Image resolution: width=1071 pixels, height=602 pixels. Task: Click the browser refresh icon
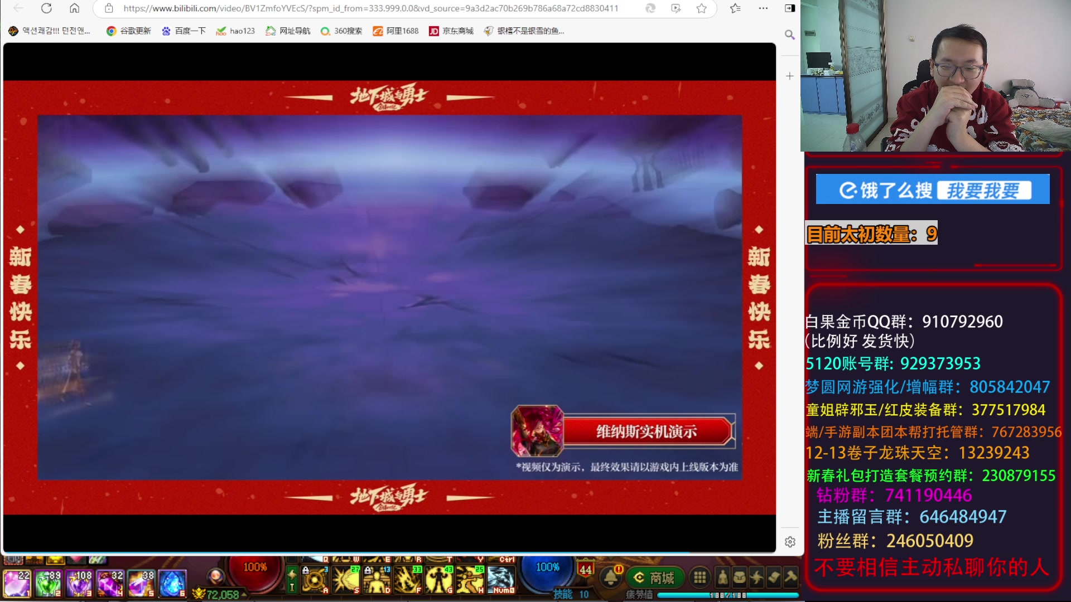coord(47,8)
